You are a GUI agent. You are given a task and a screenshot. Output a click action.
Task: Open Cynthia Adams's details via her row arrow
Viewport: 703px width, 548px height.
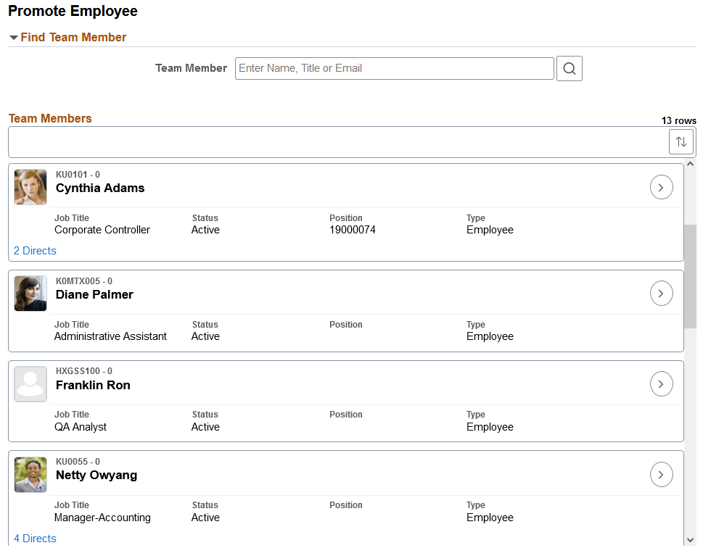(x=661, y=186)
